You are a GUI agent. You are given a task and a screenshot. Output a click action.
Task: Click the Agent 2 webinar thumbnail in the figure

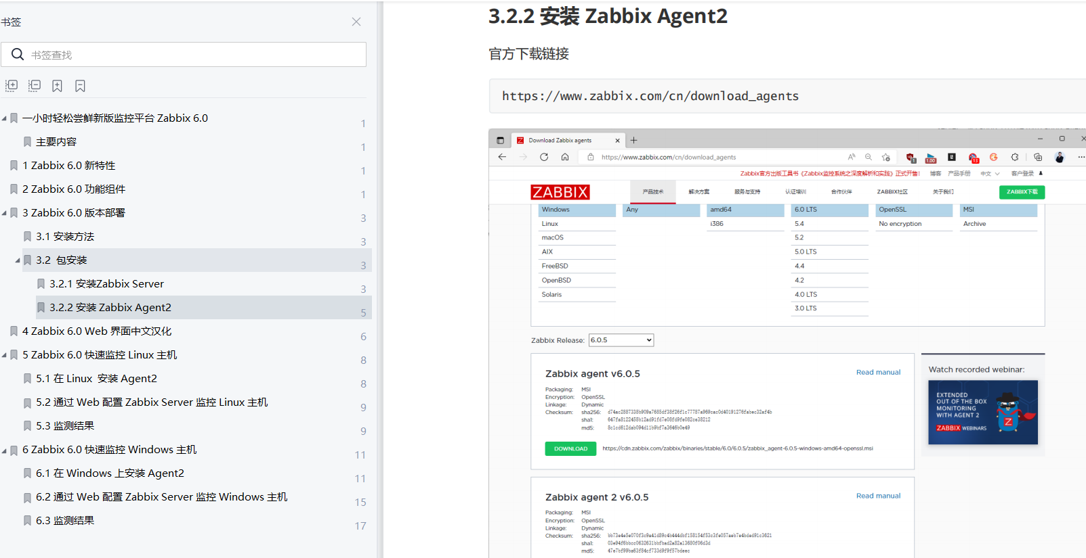click(x=983, y=412)
